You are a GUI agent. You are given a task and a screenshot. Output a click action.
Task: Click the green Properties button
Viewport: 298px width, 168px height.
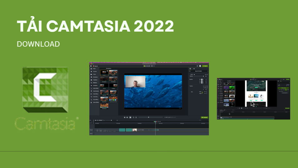pos(205,117)
